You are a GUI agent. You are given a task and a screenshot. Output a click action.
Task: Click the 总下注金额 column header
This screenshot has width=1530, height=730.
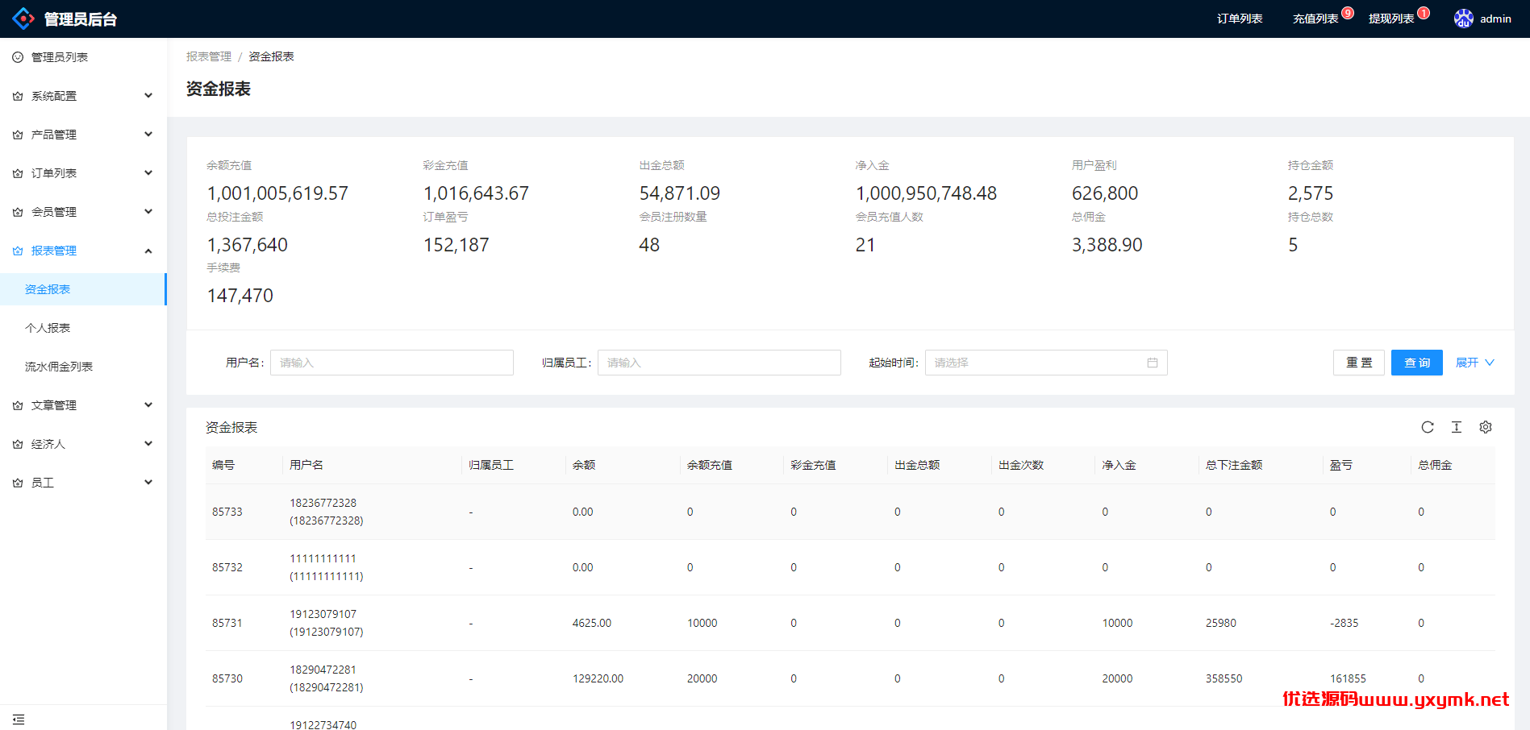point(1234,465)
